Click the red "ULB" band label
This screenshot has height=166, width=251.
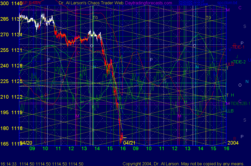[x=230, y=64]
